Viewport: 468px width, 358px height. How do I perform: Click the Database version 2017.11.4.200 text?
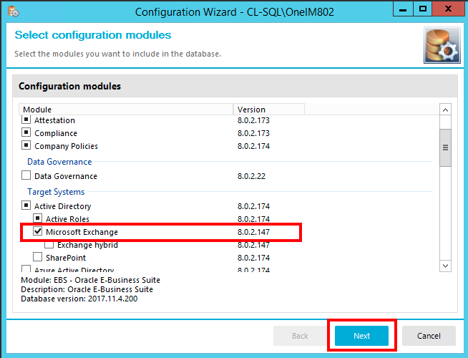pos(79,299)
